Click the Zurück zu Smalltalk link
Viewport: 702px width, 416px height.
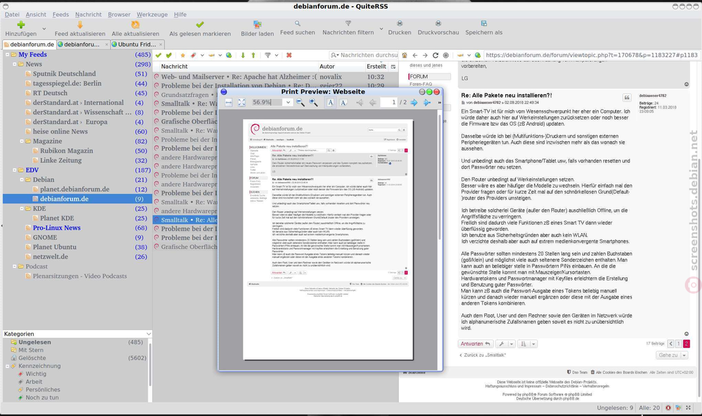(x=483, y=355)
